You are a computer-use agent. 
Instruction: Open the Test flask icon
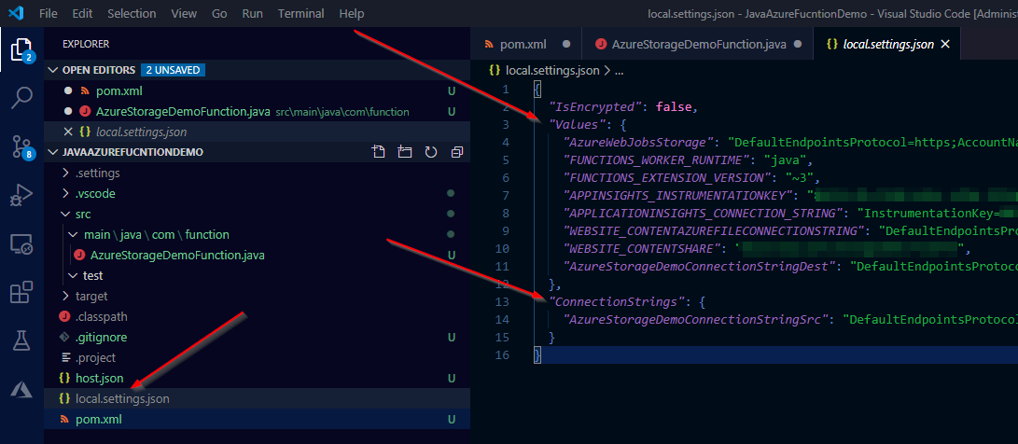pyautogui.click(x=21, y=341)
